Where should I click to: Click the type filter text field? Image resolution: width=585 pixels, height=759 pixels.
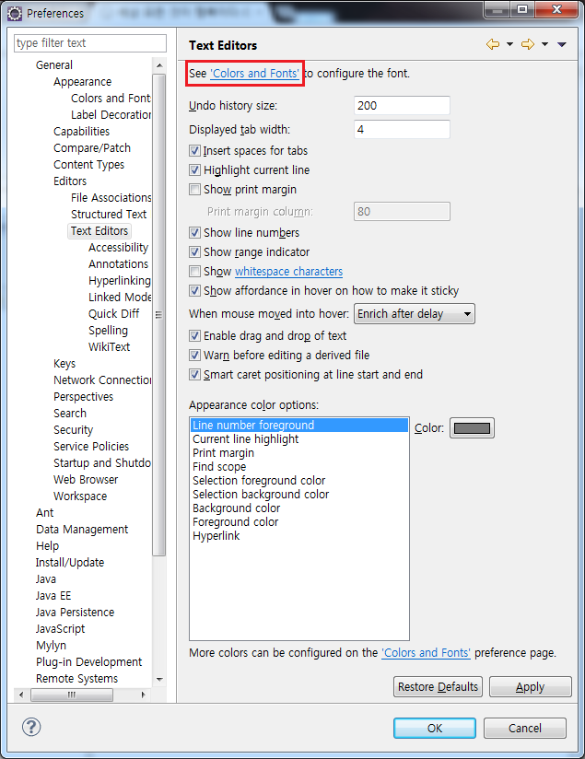[90, 43]
